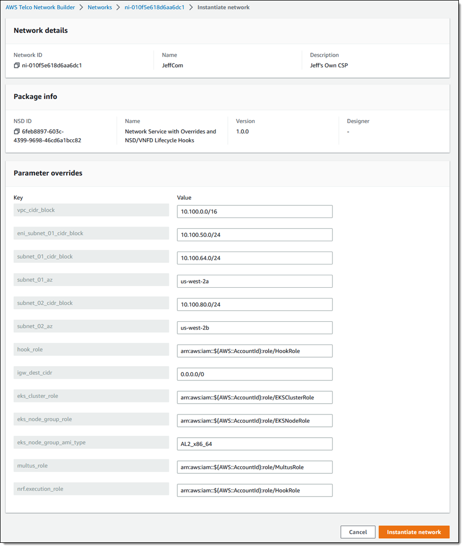Open the ni-010f5e618d6aa6dc1 breadcrumb link
The height and width of the screenshot is (548, 464).
pos(155,7)
